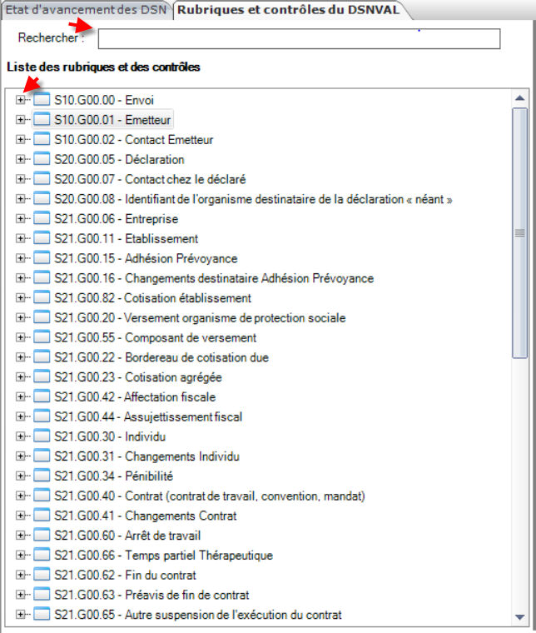Click the folder icon of S21.G00.34 Pénibilité
Viewport: 536px width, 633px height.
42,475
